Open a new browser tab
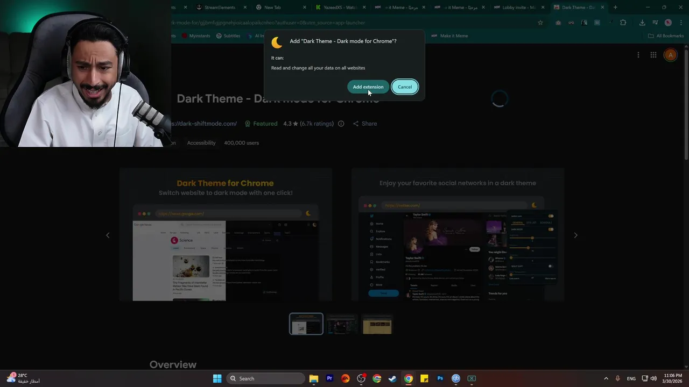Viewport: 689px width, 387px height. point(615,8)
